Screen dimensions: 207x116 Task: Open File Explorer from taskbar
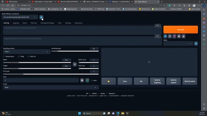[123, 113]
